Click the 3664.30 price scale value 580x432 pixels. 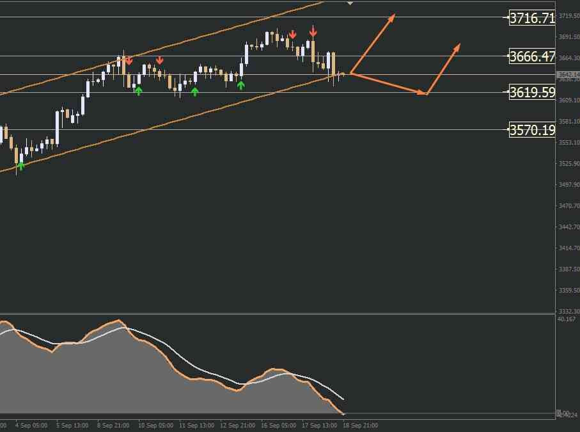pos(569,58)
